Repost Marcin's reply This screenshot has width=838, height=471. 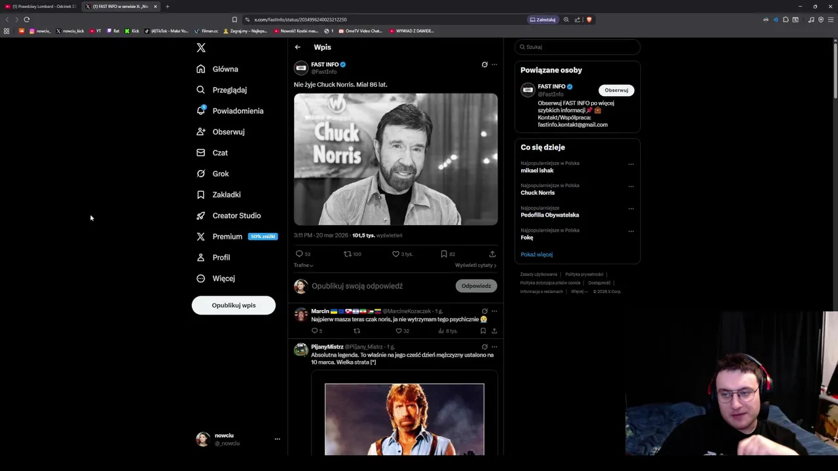click(357, 331)
